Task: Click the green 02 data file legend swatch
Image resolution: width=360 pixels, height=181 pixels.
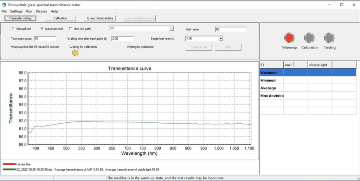Action: point(9,169)
